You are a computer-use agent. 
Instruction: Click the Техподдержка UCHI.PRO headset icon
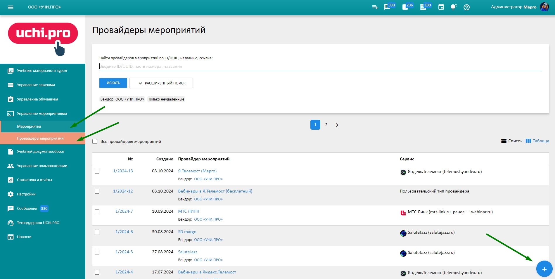[11, 223]
